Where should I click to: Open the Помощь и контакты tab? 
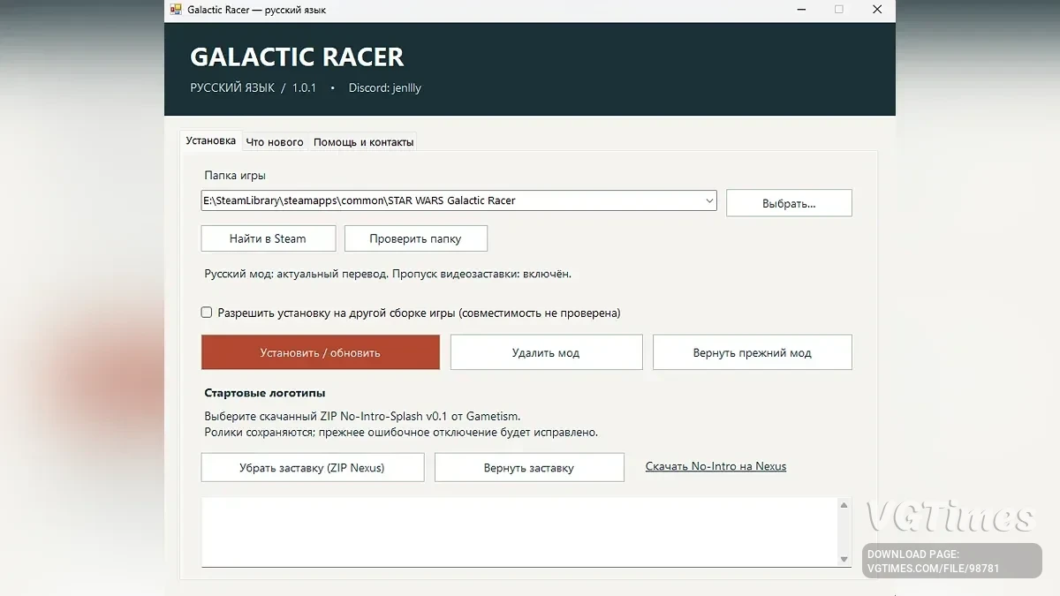[x=363, y=142]
